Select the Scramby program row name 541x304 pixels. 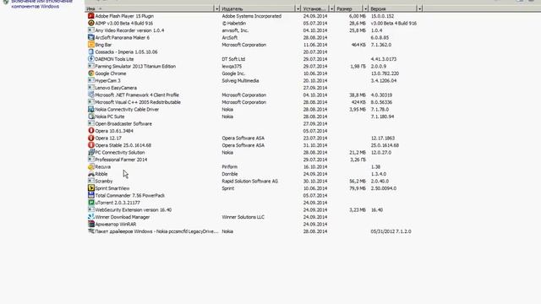104,182
